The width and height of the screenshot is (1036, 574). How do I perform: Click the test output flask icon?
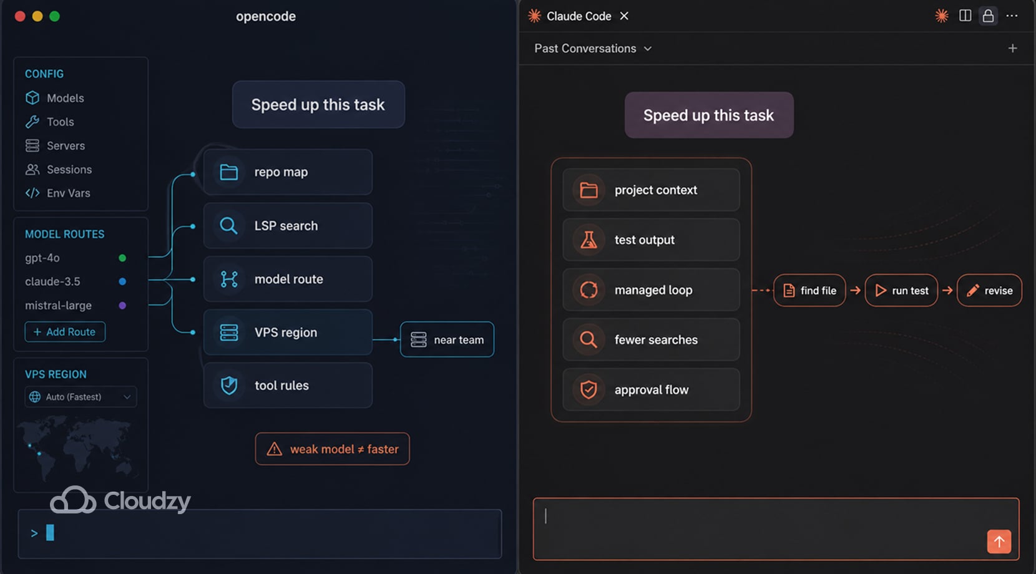click(587, 240)
